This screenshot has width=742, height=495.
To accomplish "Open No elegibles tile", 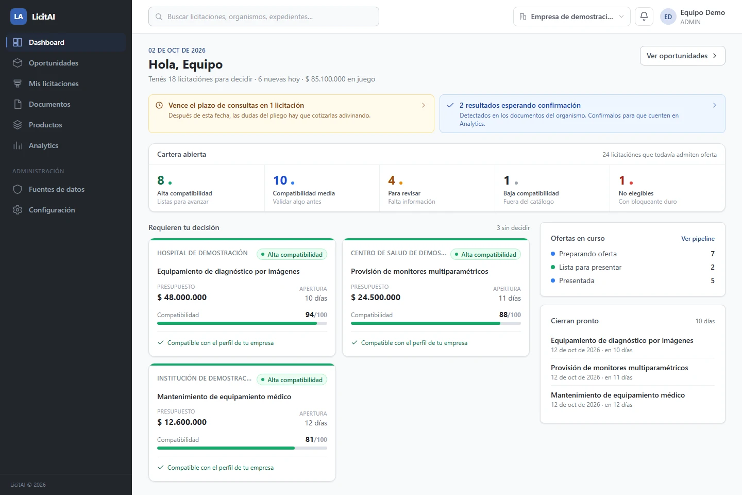I will (x=667, y=188).
